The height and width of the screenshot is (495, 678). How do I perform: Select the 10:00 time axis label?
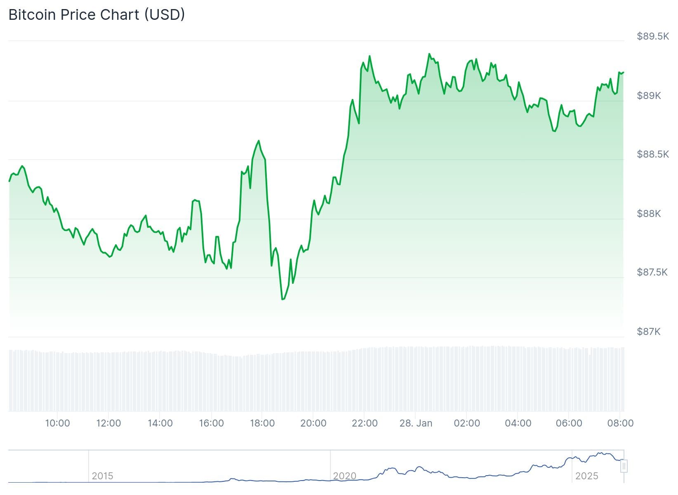point(57,423)
